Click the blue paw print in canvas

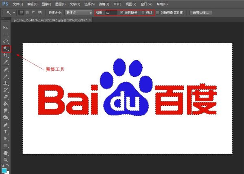[126, 87]
